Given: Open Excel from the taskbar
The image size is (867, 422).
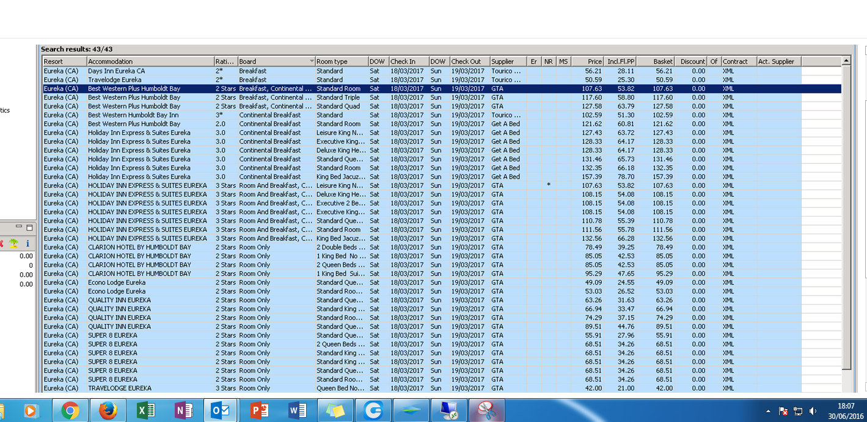Looking at the screenshot, I should coord(145,410).
